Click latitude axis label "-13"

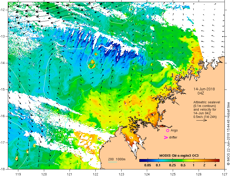(x=3, y=36)
